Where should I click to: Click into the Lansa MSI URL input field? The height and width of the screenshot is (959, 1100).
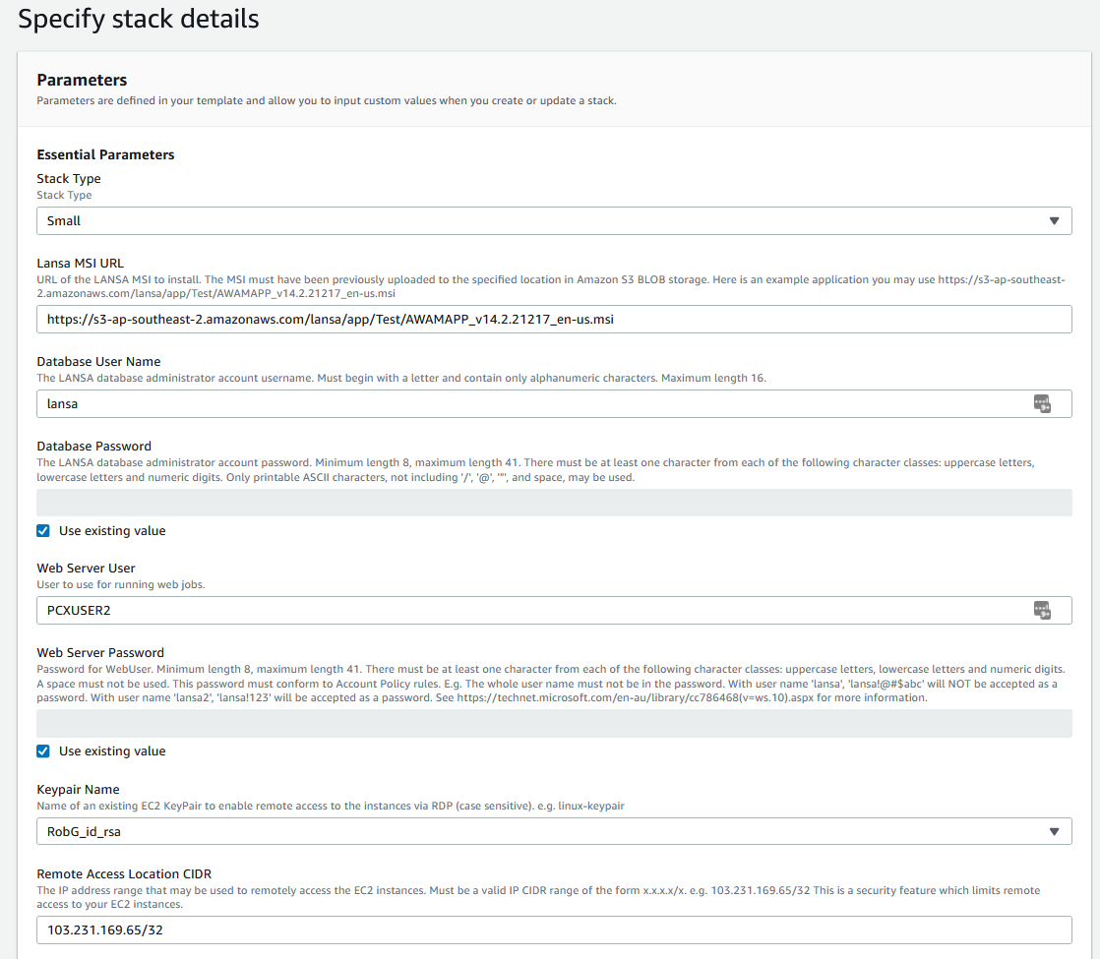(554, 319)
